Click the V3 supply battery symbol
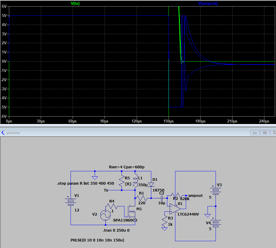Viewport: 276px width, 248px height. pos(215,190)
